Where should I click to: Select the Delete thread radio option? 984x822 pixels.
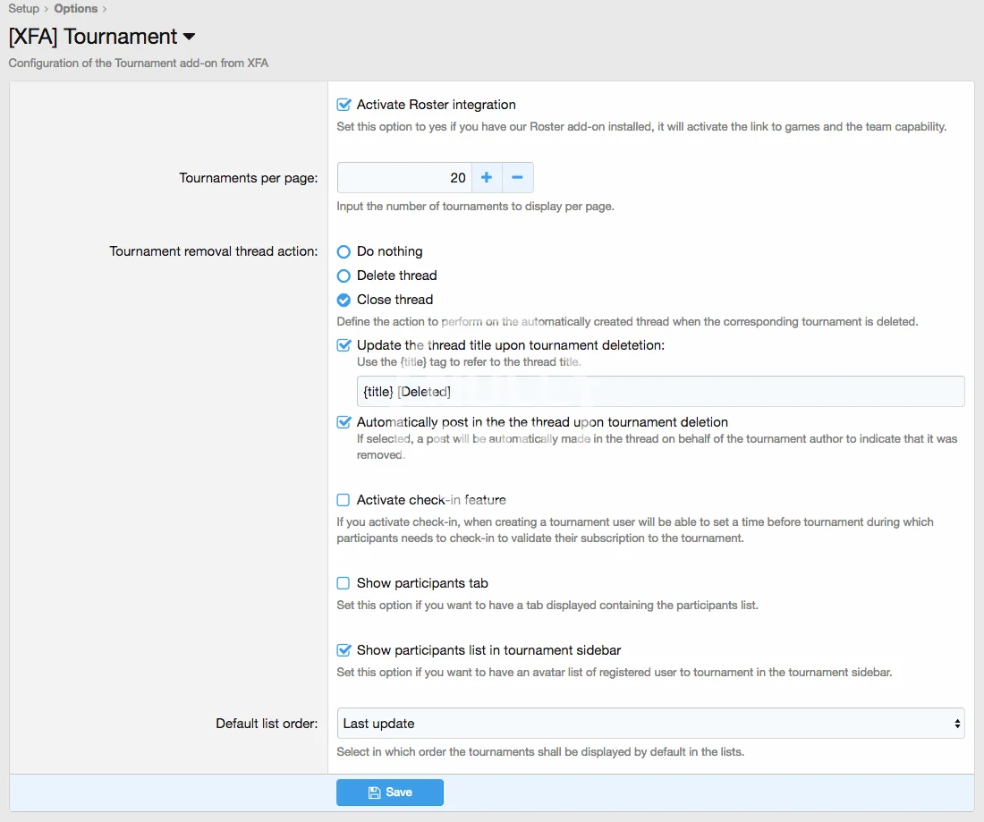344,275
